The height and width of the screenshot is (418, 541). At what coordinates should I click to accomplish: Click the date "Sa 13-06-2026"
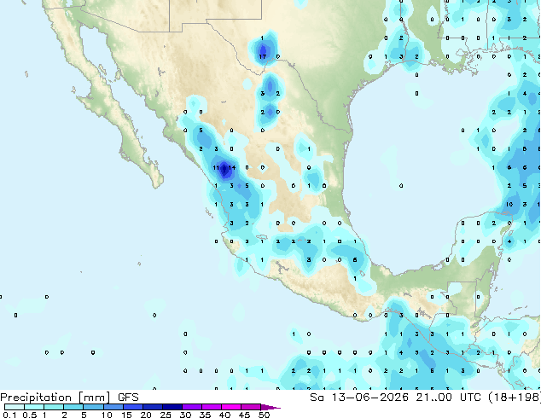(359, 398)
